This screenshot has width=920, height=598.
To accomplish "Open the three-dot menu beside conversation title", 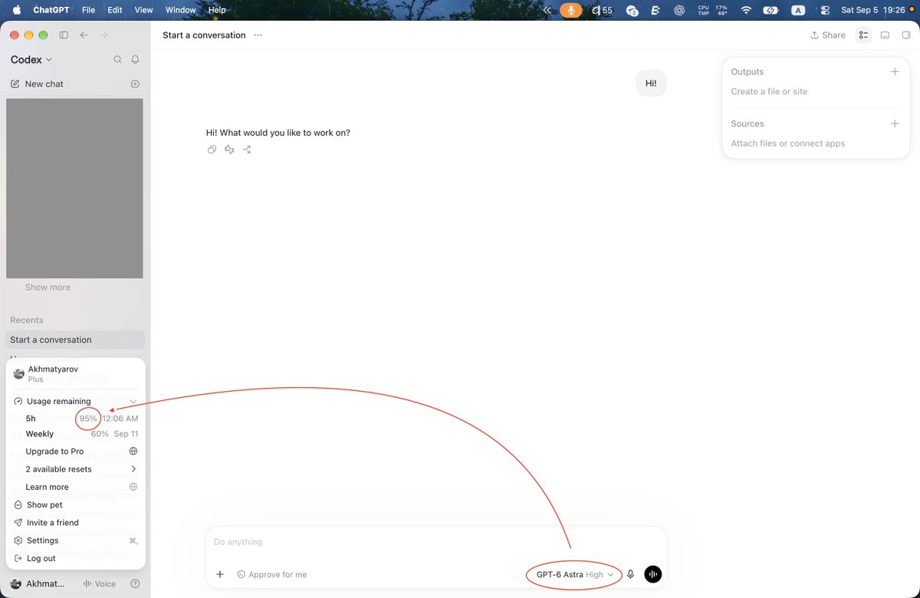I will 258,35.
